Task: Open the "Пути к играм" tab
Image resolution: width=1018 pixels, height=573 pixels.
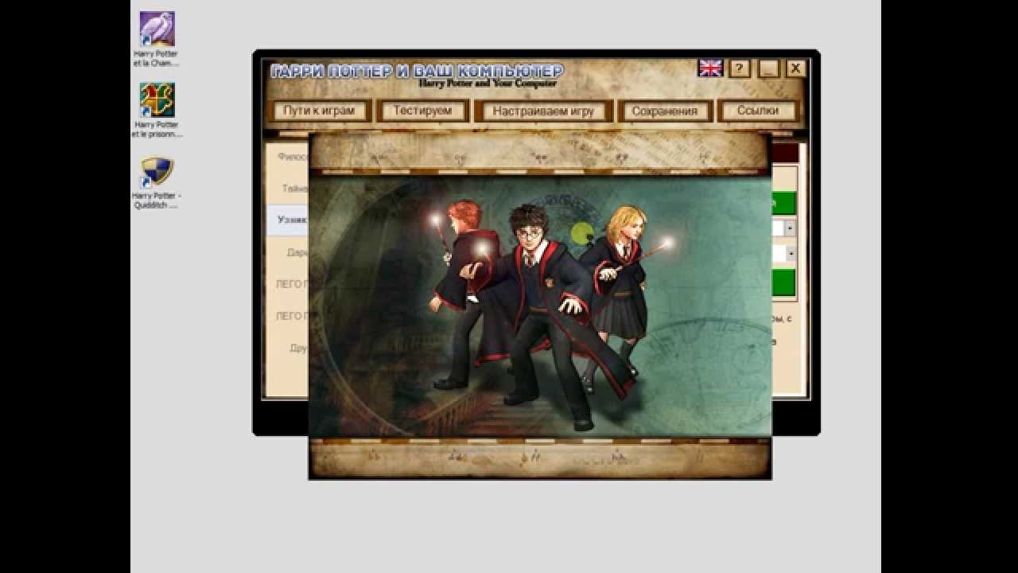Action: [x=319, y=111]
